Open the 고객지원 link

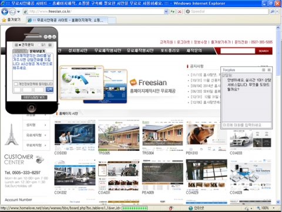point(166,42)
